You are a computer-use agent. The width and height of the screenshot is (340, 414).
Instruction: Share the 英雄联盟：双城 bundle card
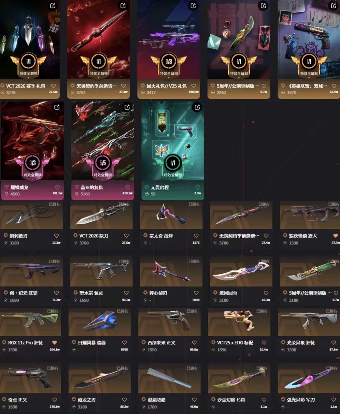tap(334, 5)
